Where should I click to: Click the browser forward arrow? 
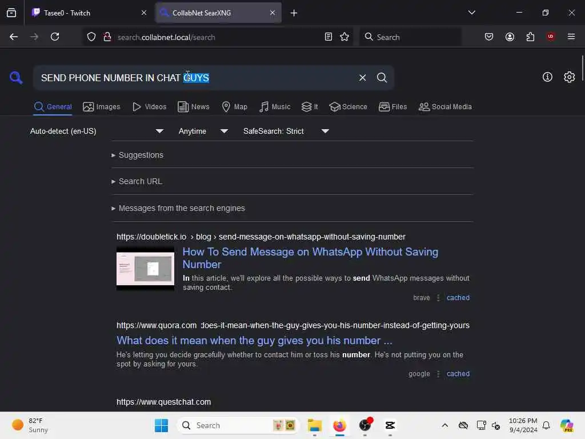point(34,37)
